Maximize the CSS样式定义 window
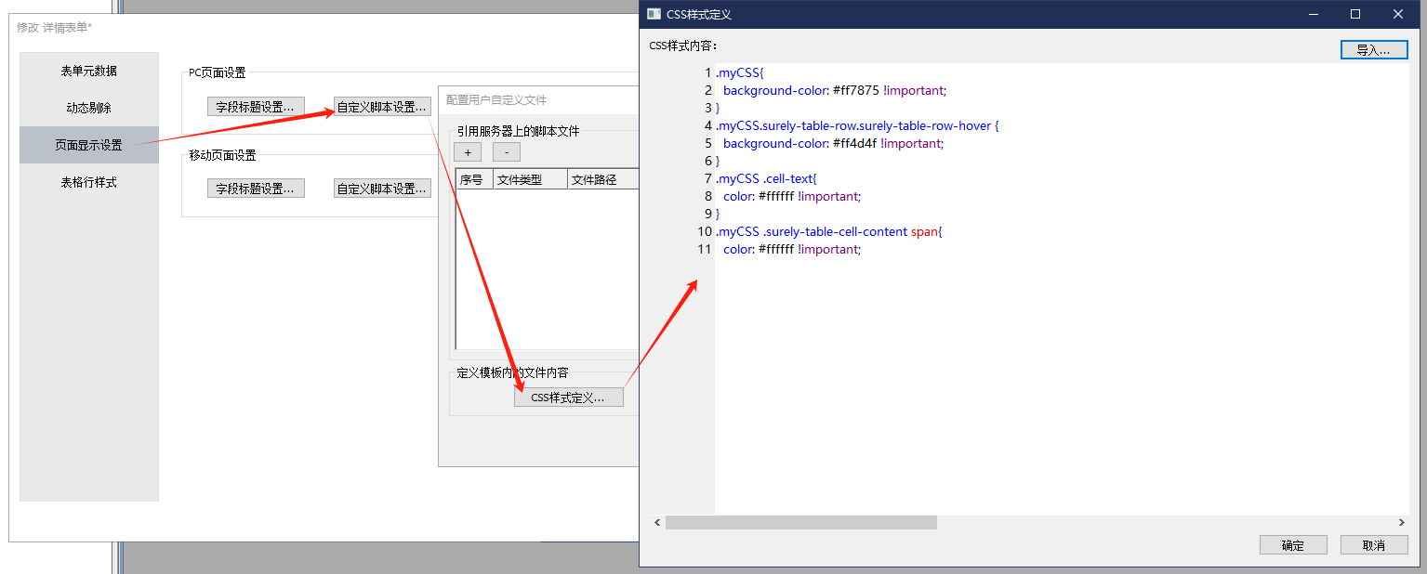 [x=1355, y=14]
